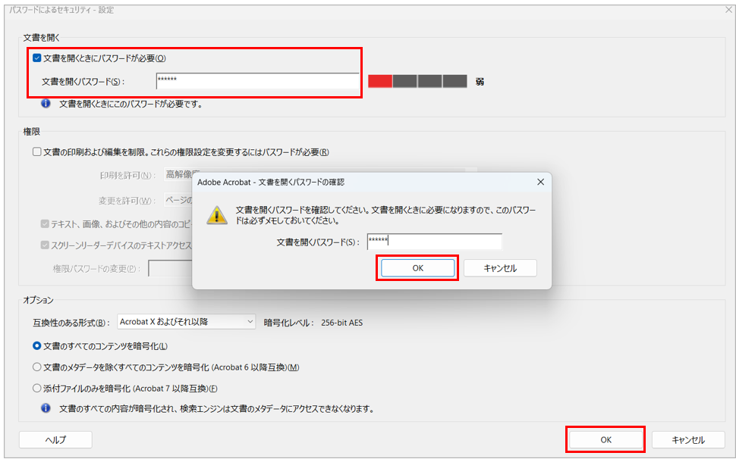
Task: Uncheck require password to open document
Action: click(x=37, y=58)
